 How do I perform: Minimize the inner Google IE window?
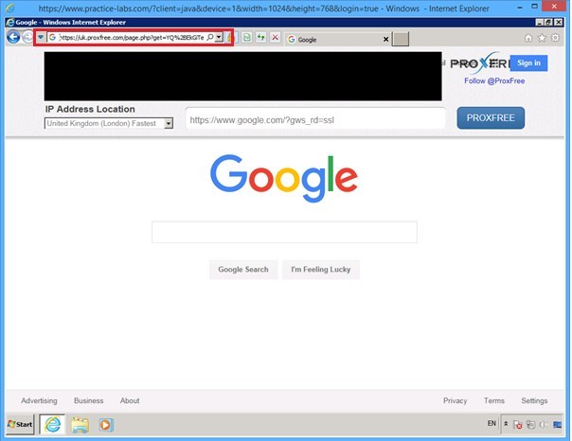(x=540, y=22)
